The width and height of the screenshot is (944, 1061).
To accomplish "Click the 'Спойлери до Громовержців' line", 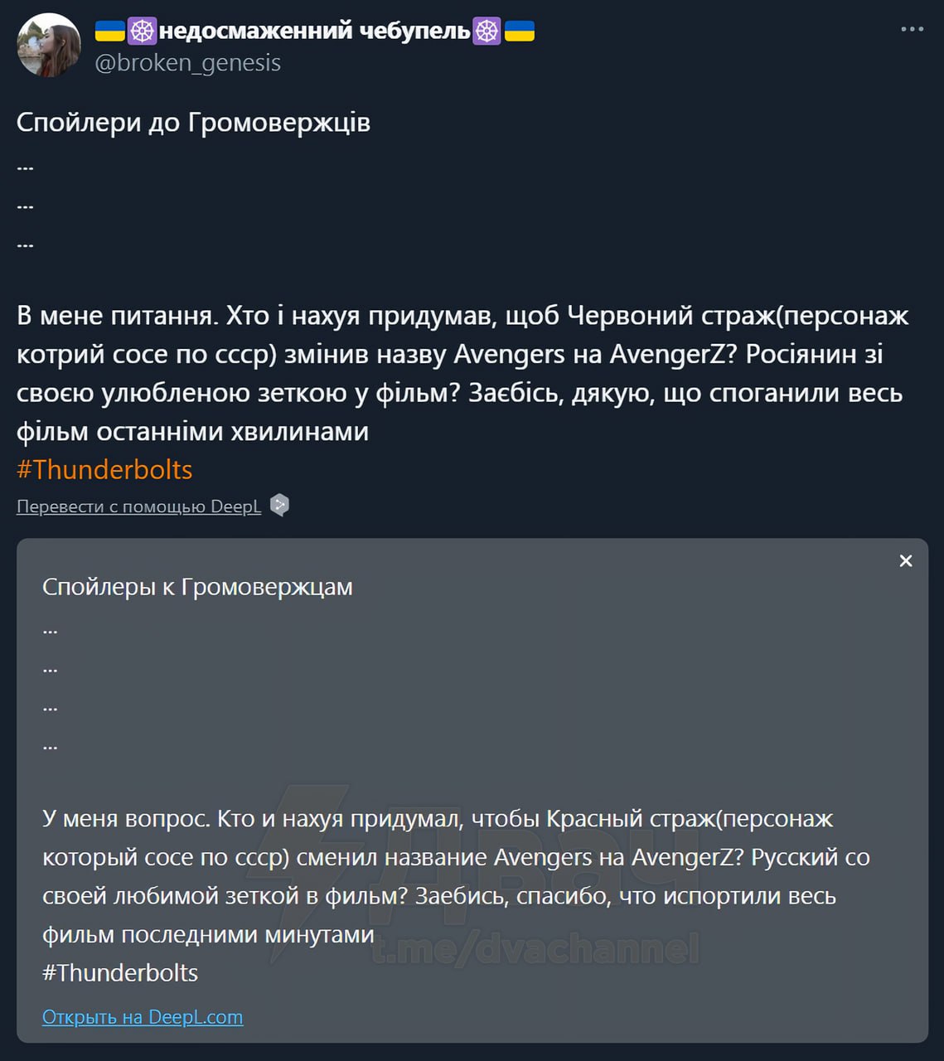I will pyautogui.click(x=193, y=123).
